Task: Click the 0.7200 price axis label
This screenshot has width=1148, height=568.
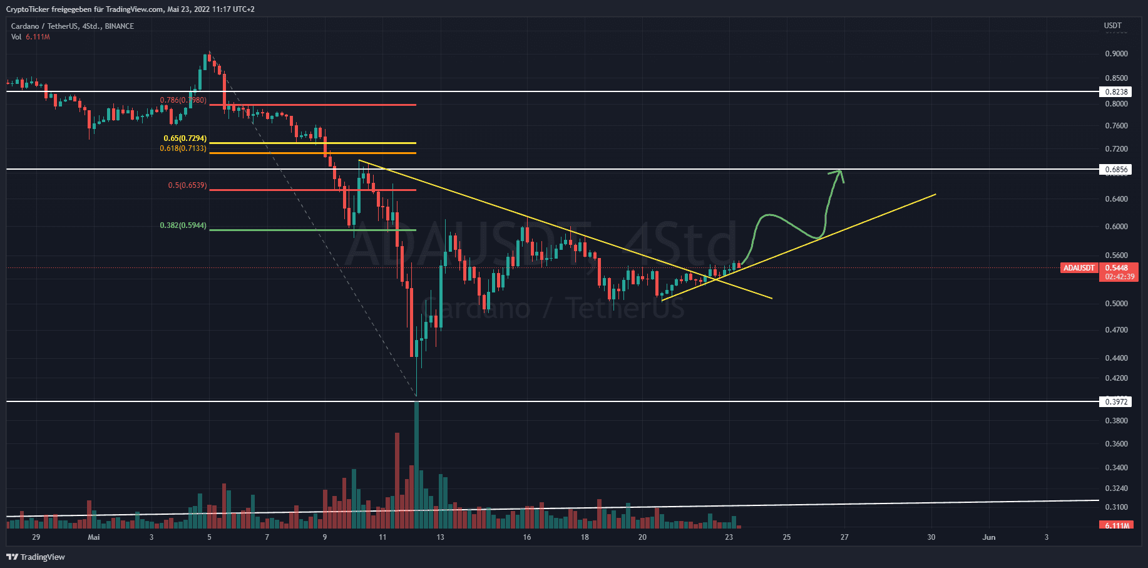Action: click(x=1116, y=149)
